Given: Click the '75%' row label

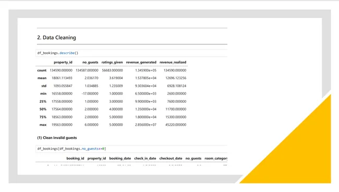Looking at the screenshot, I should click(43, 117).
